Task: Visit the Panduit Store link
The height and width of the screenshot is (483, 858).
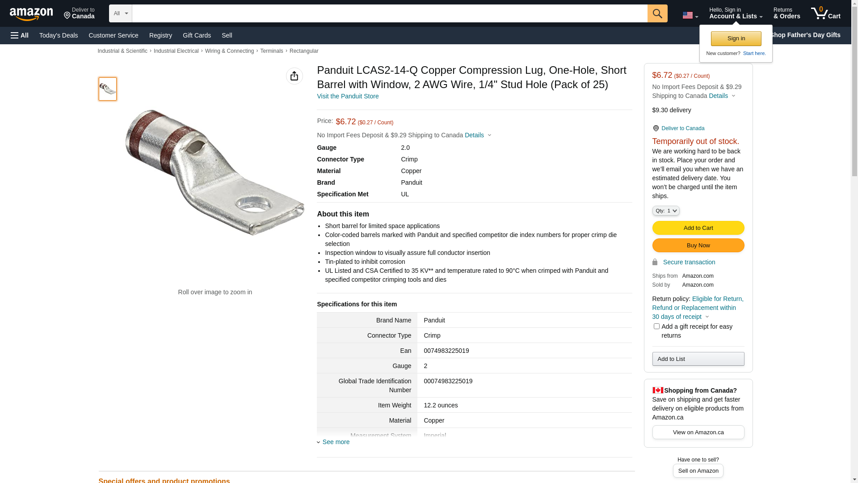Action: pyautogui.click(x=348, y=96)
